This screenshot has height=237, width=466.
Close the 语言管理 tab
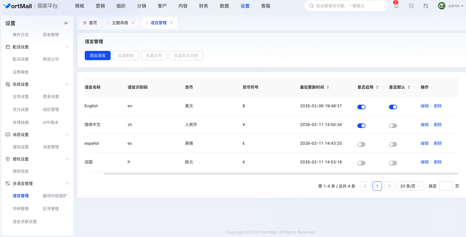[x=172, y=23]
